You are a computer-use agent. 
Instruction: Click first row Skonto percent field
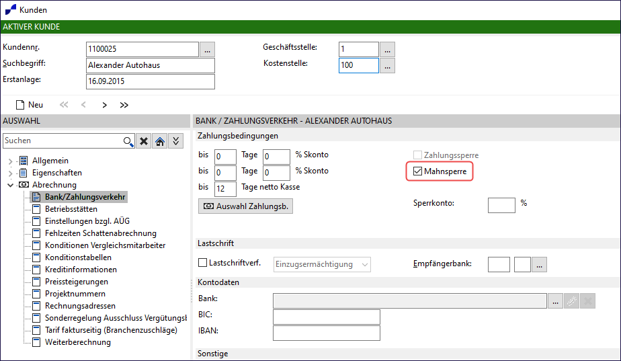[x=276, y=157]
